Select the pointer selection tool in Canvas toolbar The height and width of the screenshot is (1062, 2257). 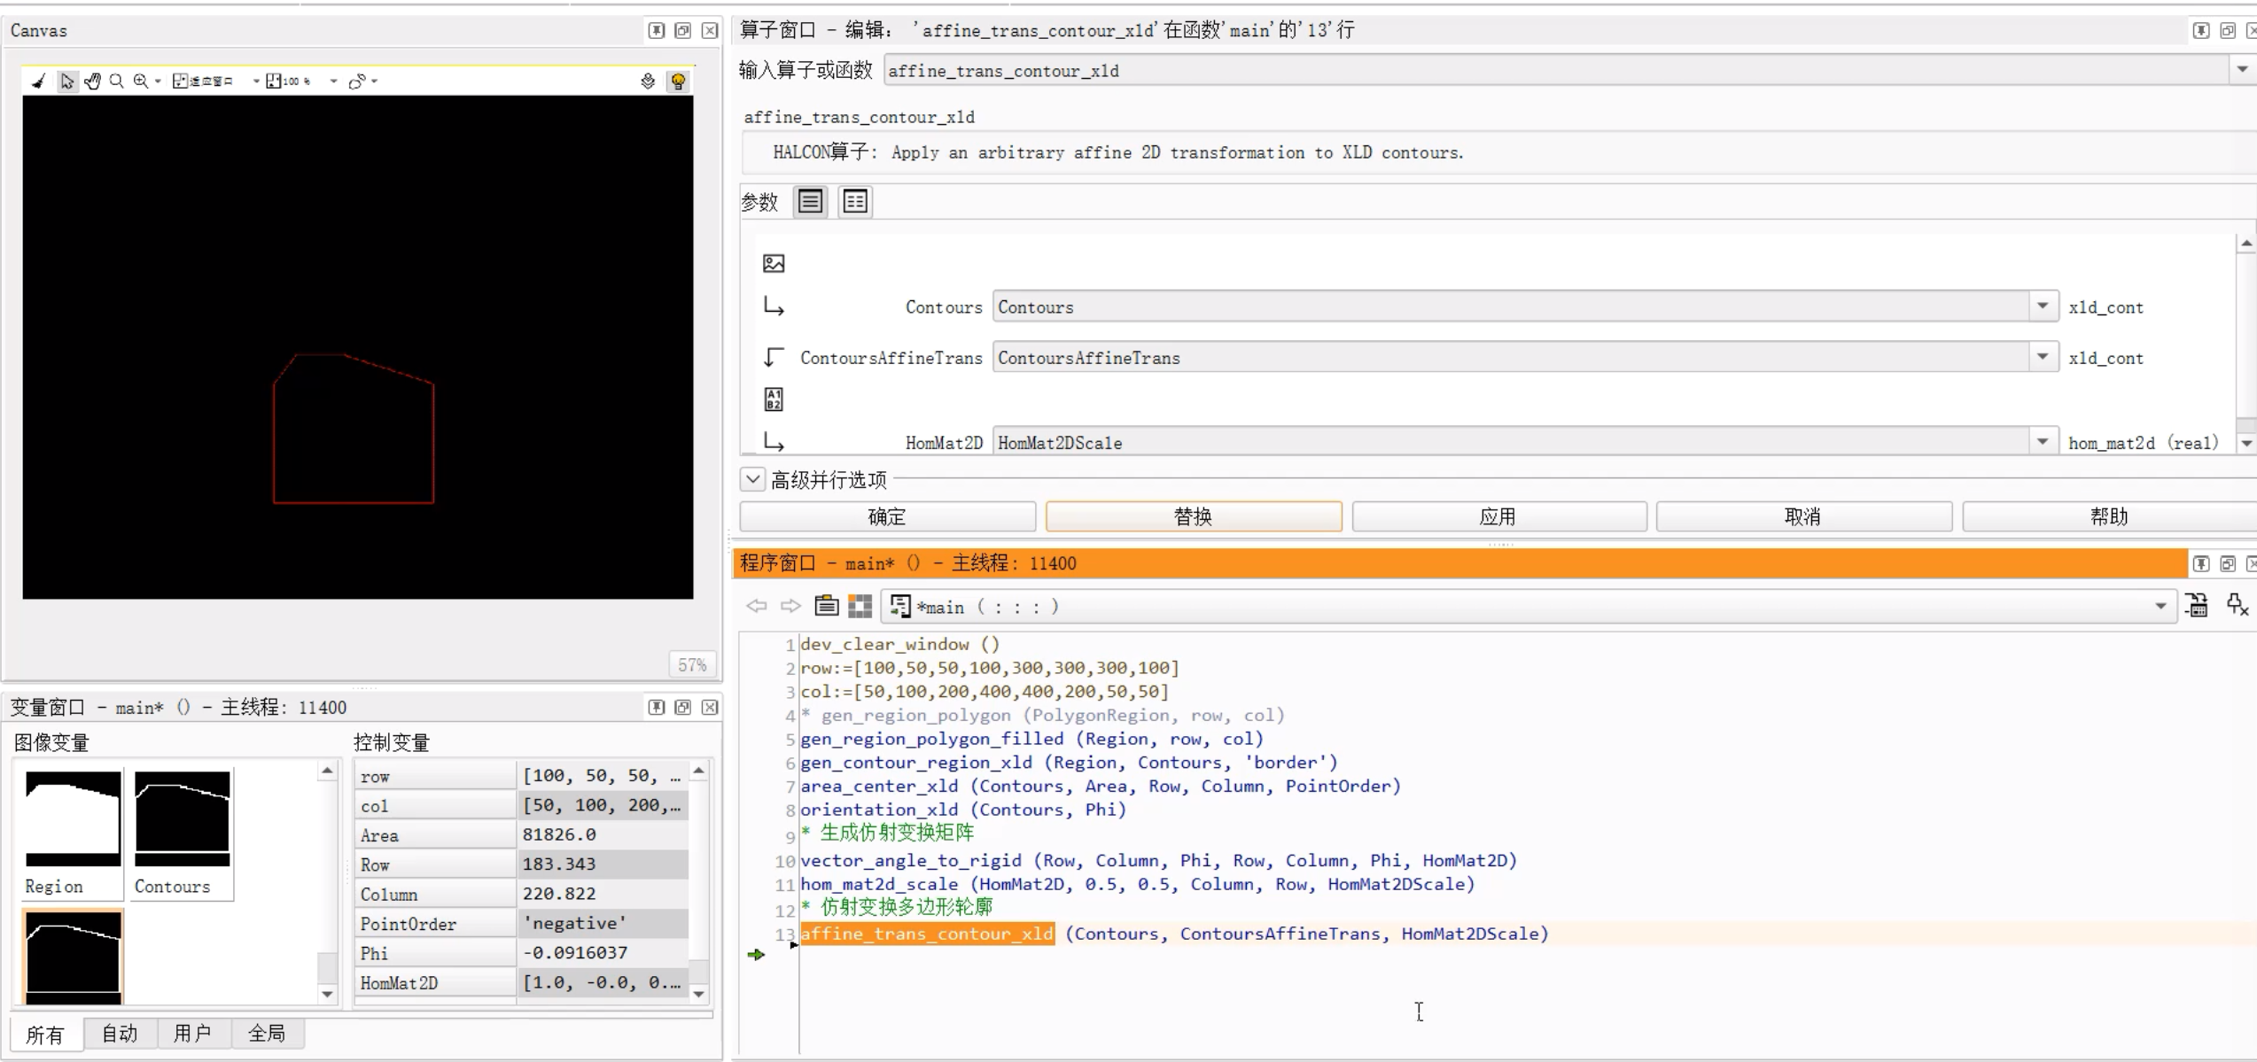[67, 81]
